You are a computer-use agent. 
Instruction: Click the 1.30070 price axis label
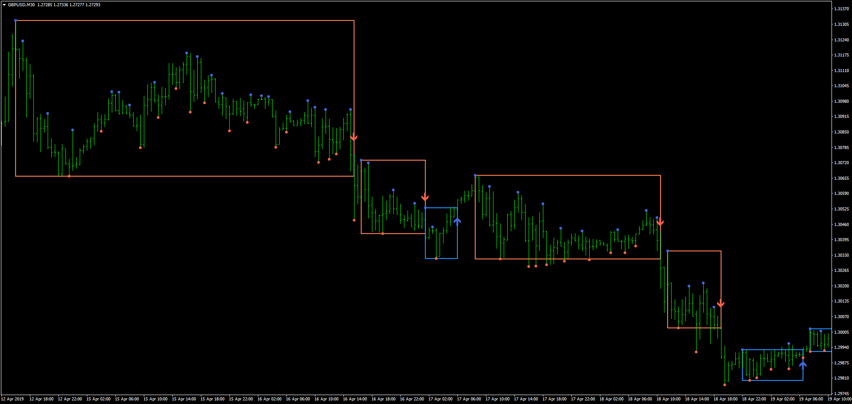click(841, 317)
